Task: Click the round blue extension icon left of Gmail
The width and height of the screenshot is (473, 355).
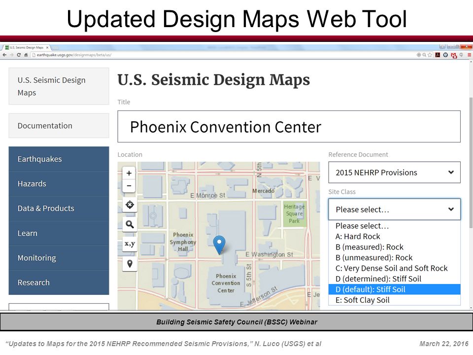Action: pyautogui.click(x=445, y=55)
